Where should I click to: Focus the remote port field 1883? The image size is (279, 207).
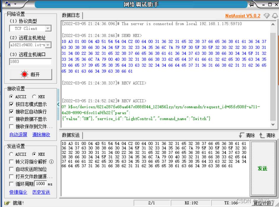click(x=31, y=61)
